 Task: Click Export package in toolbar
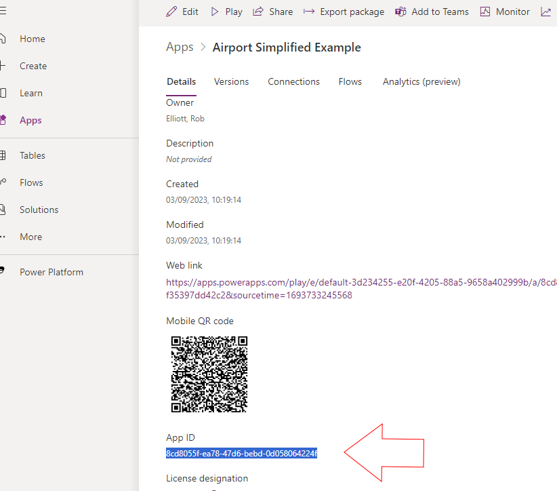coord(344,12)
